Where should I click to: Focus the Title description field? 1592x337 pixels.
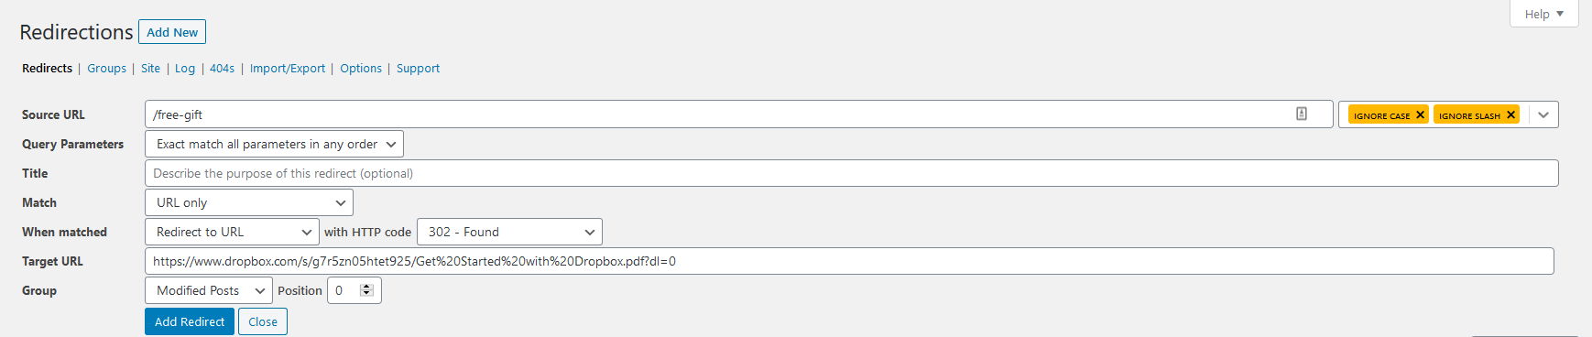(x=852, y=173)
